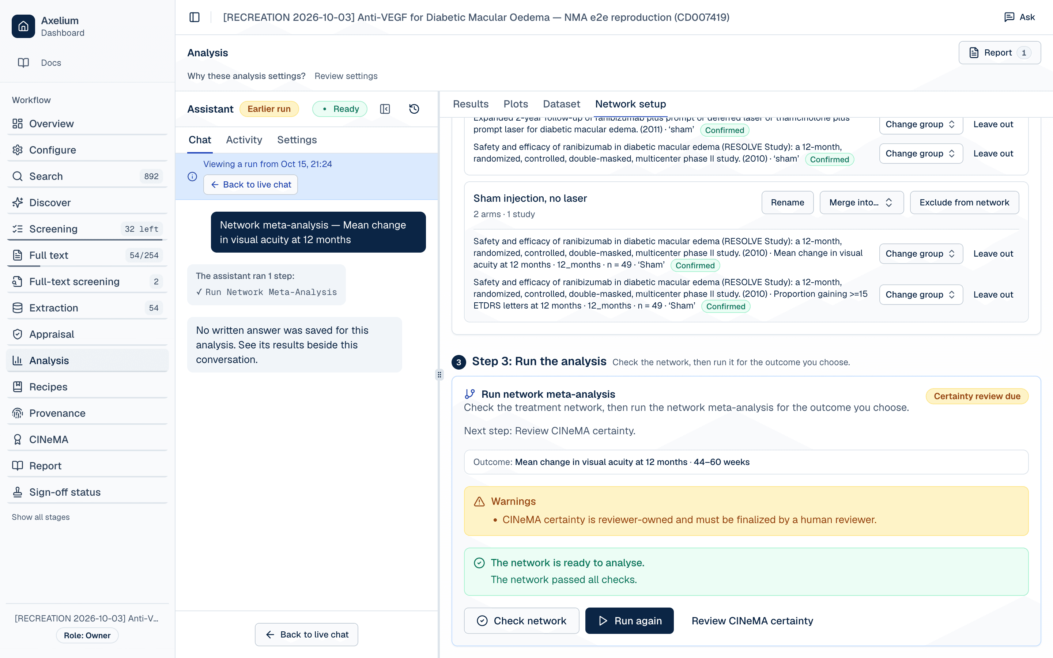
Task: Open Change group for Proportion gaining arm
Action: point(921,295)
